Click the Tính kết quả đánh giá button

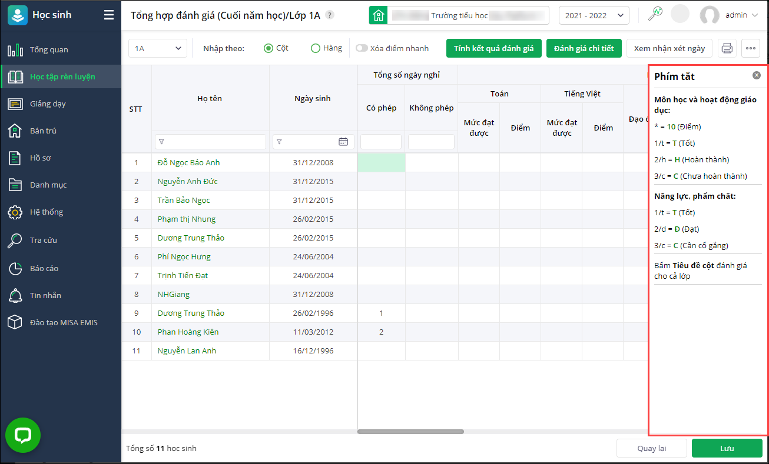tap(493, 48)
